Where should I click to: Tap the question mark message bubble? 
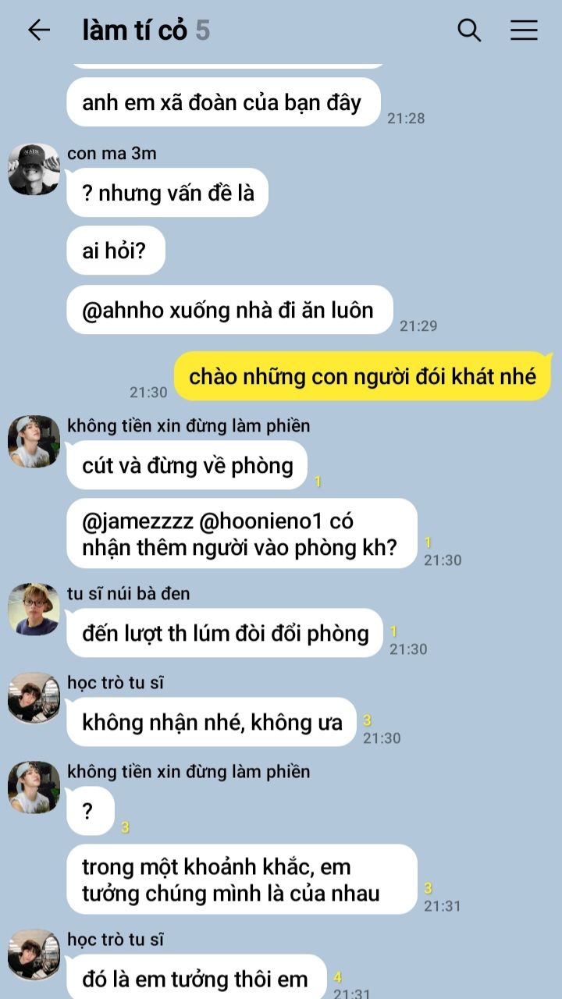click(91, 811)
